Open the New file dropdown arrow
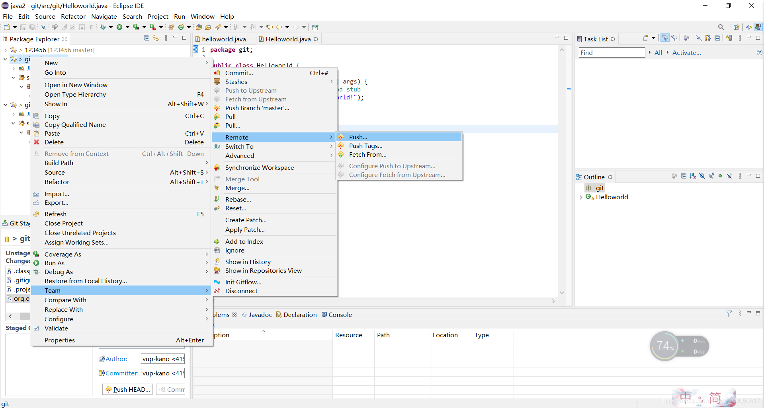 pyautogui.click(x=15, y=27)
